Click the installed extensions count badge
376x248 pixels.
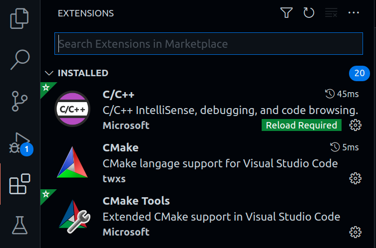359,73
